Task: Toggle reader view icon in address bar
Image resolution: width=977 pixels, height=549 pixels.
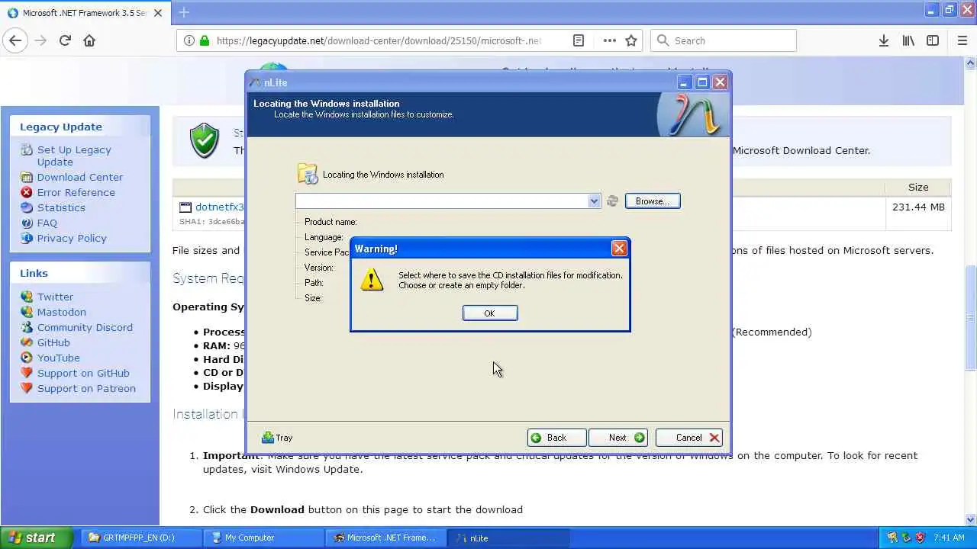Action: [x=579, y=40]
